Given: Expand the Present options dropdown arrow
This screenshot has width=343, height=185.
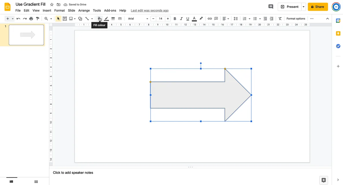Looking at the screenshot, I should click(304, 7).
